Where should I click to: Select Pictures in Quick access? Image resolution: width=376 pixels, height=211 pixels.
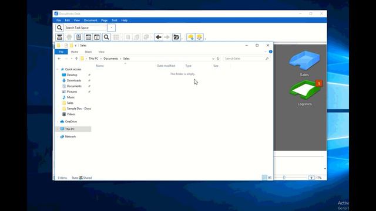click(x=72, y=92)
